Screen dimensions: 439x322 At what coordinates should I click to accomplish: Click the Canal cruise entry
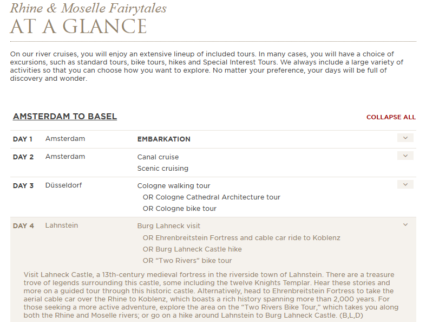(158, 157)
